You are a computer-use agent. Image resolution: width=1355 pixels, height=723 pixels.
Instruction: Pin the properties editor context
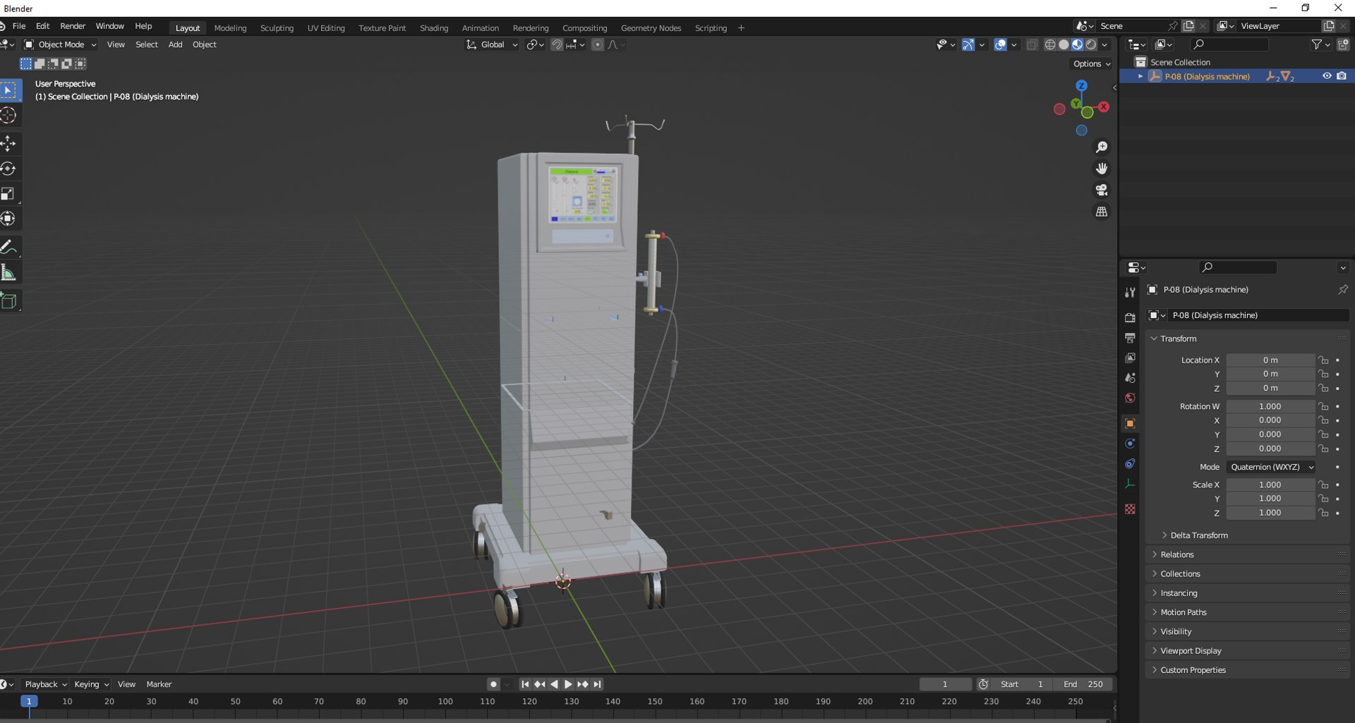[1342, 289]
